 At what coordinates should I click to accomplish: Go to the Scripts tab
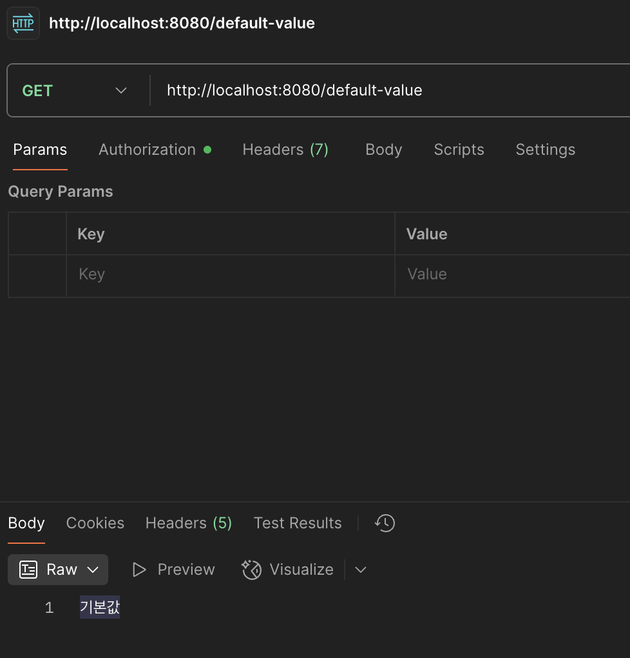[459, 150]
